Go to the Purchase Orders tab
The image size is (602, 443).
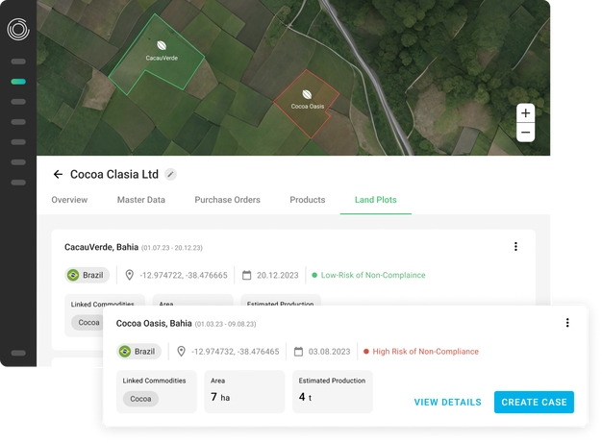tap(227, 200)
